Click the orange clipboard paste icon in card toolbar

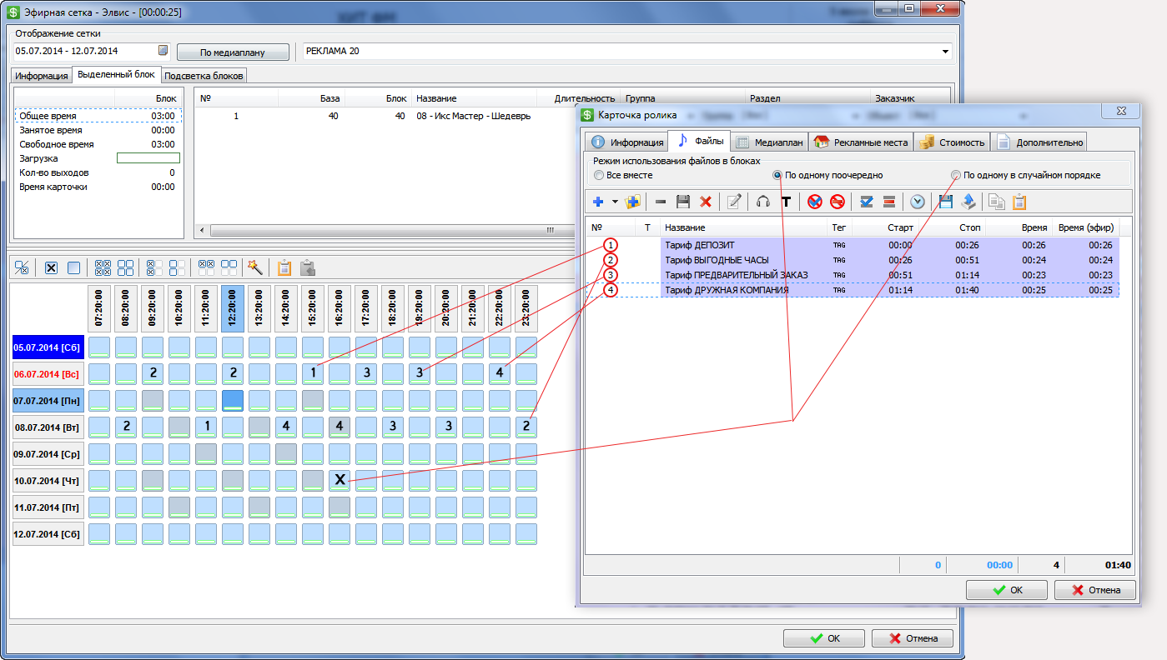tap(1019, 202)
